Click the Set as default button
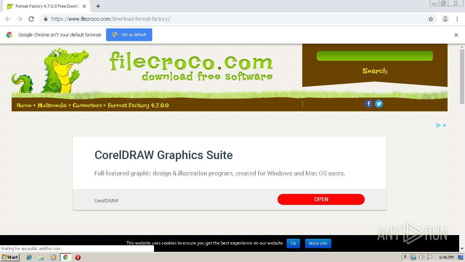Image resolution: width=465 pixels, height=262 pixels. (x=129, y=35)
